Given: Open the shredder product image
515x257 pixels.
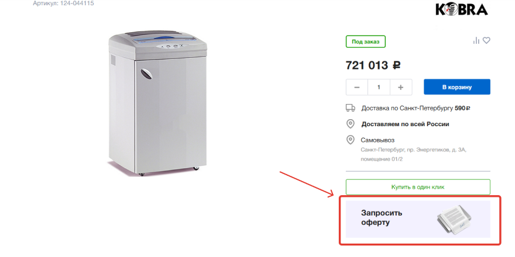Looking at the screenshot, I should (x=157, y=103).
